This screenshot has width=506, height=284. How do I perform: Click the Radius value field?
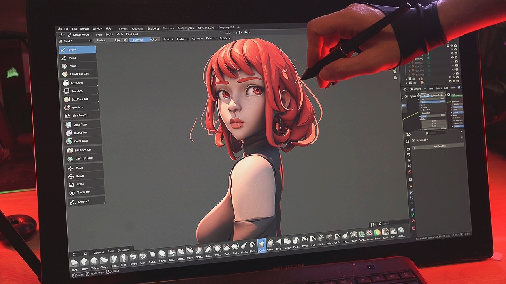(x=109, y=40)
